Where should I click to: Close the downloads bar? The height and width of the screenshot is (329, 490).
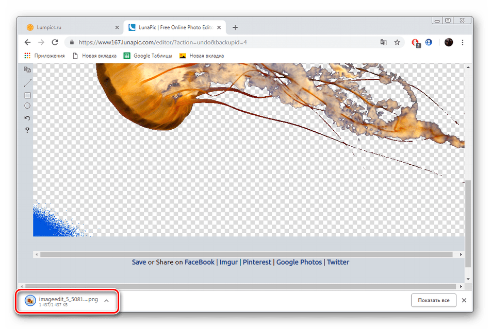(x=464, y=300)
